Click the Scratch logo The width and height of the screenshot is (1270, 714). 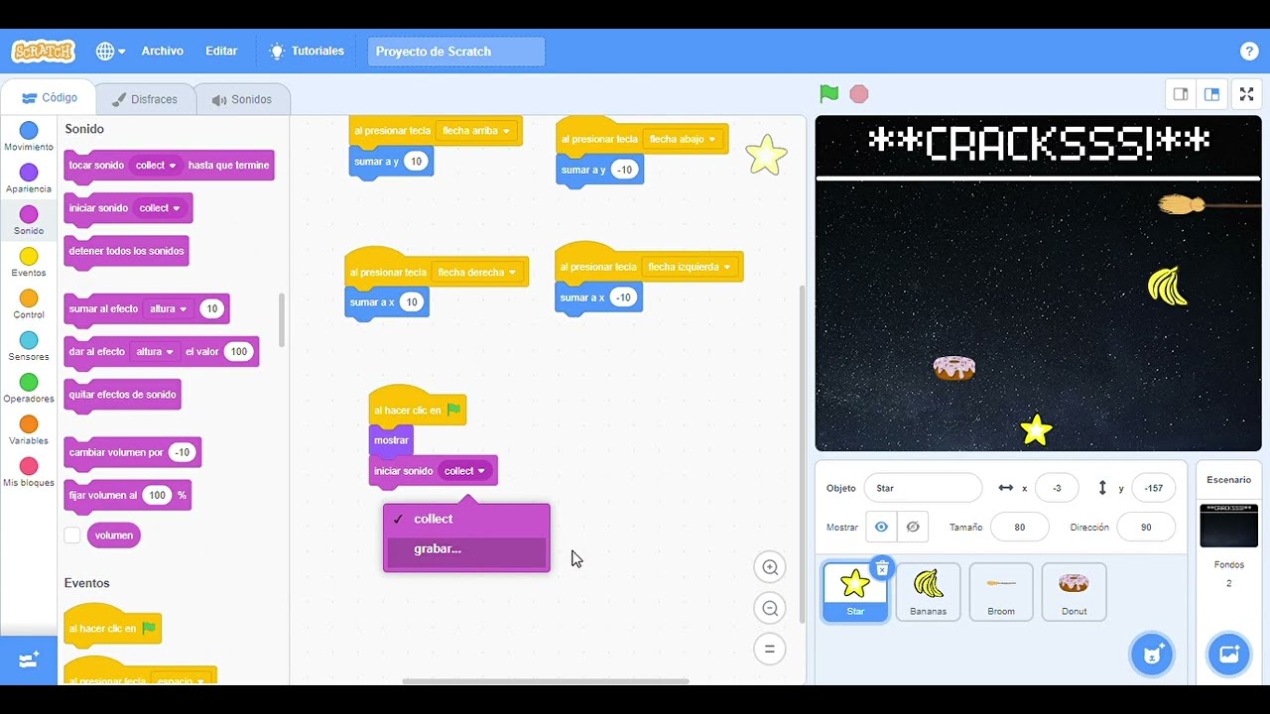43,51
